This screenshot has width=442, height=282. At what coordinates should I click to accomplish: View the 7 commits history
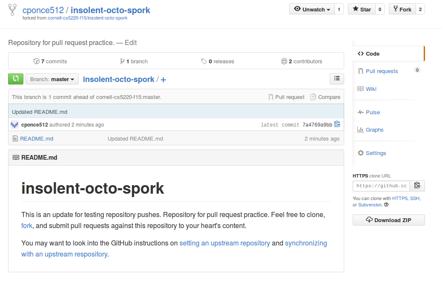[50, 61]
